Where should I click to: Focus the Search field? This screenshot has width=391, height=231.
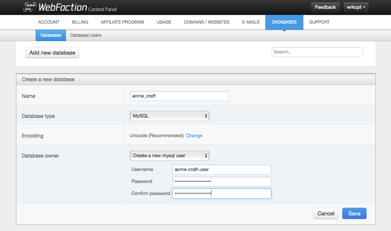click(317, 52)
